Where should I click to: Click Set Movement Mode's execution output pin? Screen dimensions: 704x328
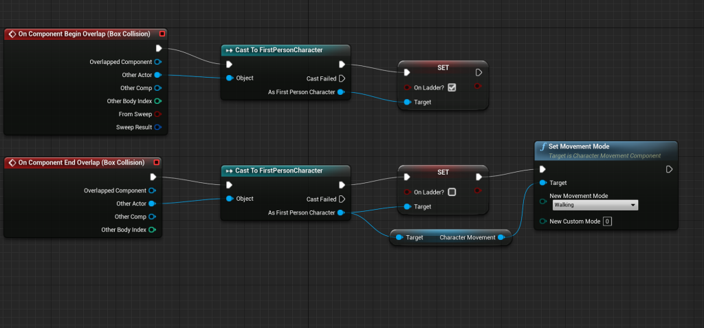[x=669, y=169]
